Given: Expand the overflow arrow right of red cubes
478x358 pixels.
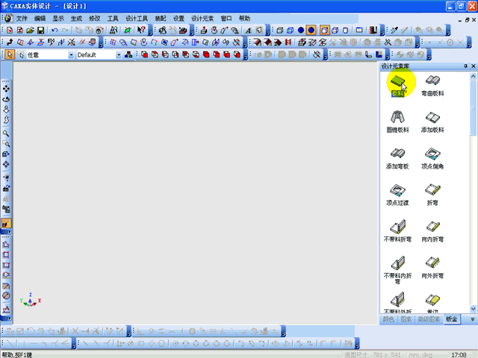Looking at the screenshot, I should point(245,55).
